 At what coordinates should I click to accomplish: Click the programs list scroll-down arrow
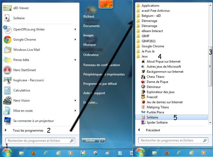[210, 122]
